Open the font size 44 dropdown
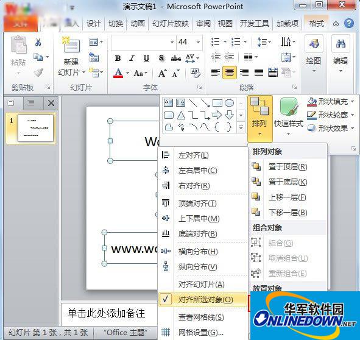Image resolution: width=360 pixels, height=340 pixels. tap(198, 42)
